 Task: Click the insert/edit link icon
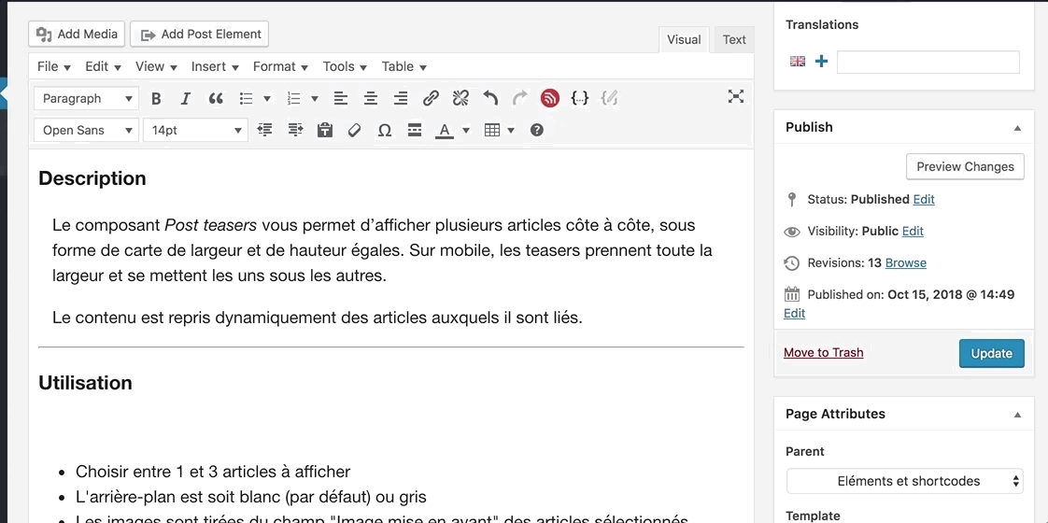(431, 99)
